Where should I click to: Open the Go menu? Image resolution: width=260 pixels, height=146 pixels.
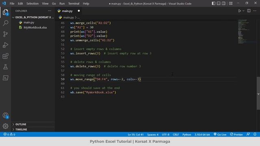[54, 4]
